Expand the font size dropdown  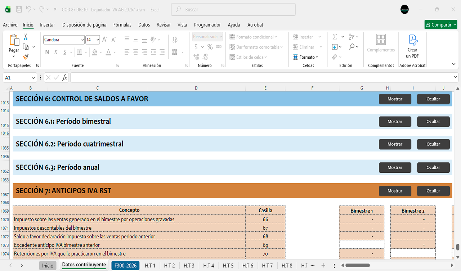click(98, 40)
